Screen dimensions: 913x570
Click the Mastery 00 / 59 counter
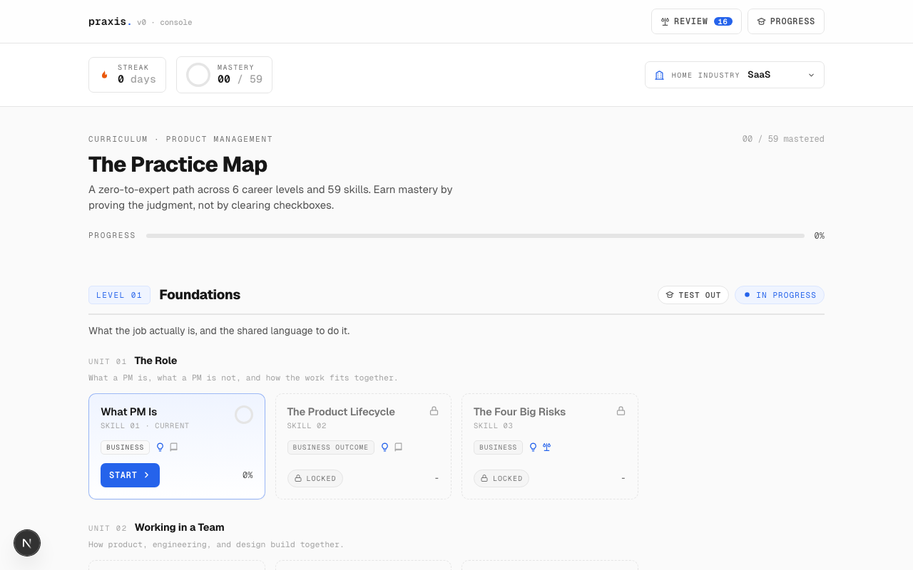coord(224,75)
